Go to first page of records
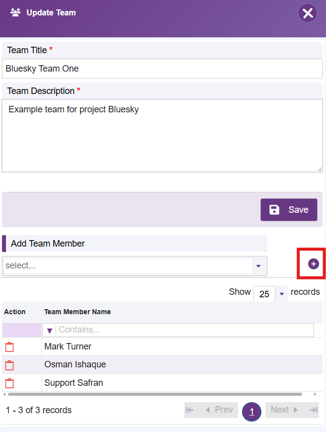326x432 pixels. 190,410
